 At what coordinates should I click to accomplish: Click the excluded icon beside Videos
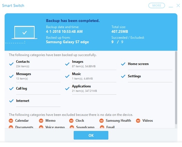click(x=138, y=121)
